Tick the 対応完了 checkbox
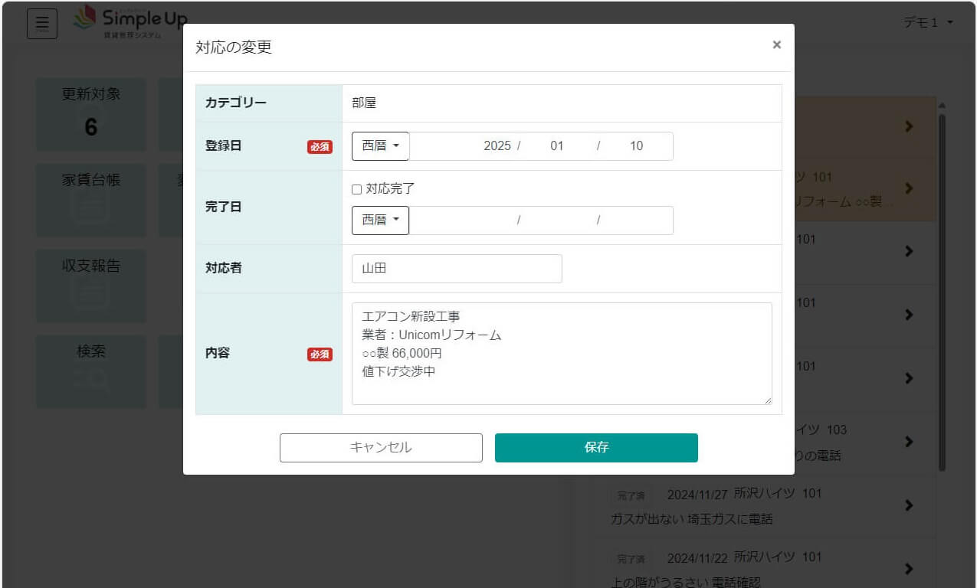 click(x=356, y=189)
